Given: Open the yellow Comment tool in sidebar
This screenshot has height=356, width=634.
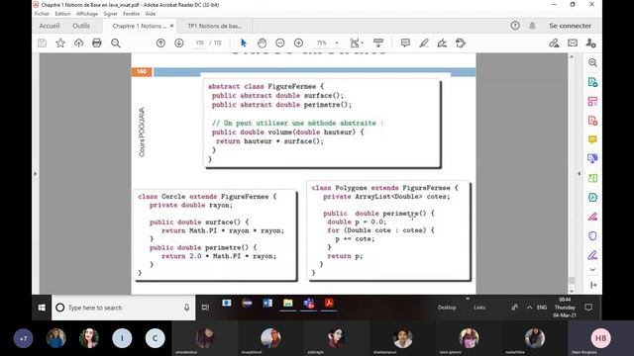Looking at the screenshot, I should [592, 139].
